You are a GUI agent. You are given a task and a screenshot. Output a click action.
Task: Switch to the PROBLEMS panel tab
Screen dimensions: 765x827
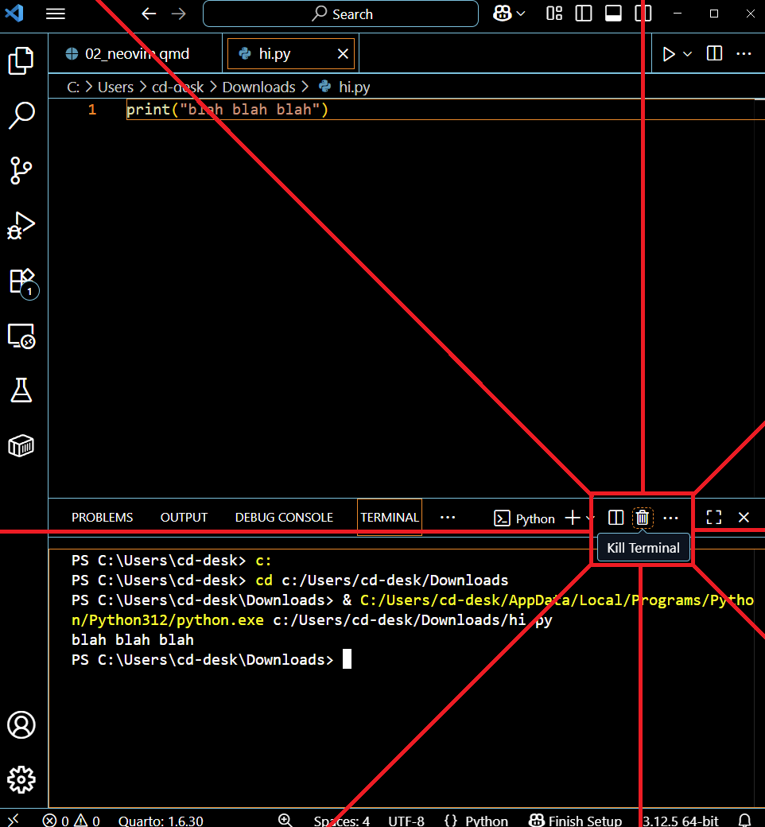102,518
